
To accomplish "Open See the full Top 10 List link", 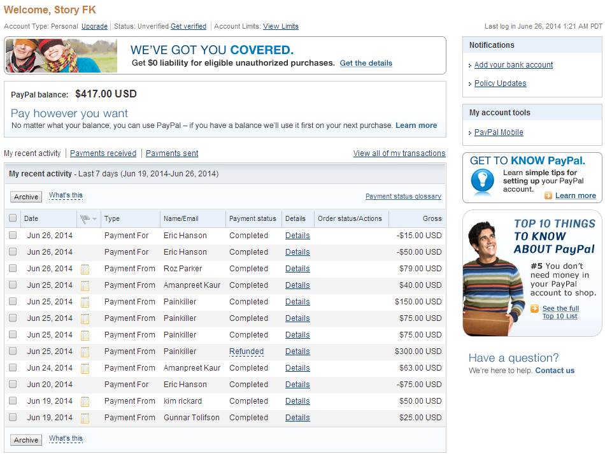I will [560, 312].
